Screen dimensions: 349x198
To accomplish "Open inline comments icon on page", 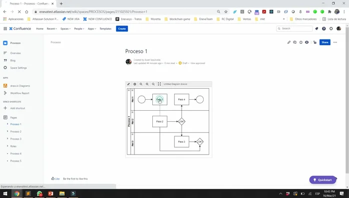I will (295, 42).
